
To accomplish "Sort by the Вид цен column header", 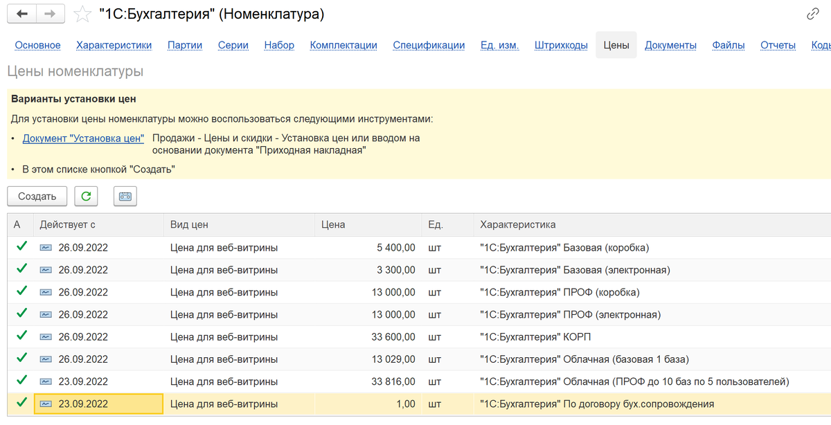I will click(x=238, y=225).
